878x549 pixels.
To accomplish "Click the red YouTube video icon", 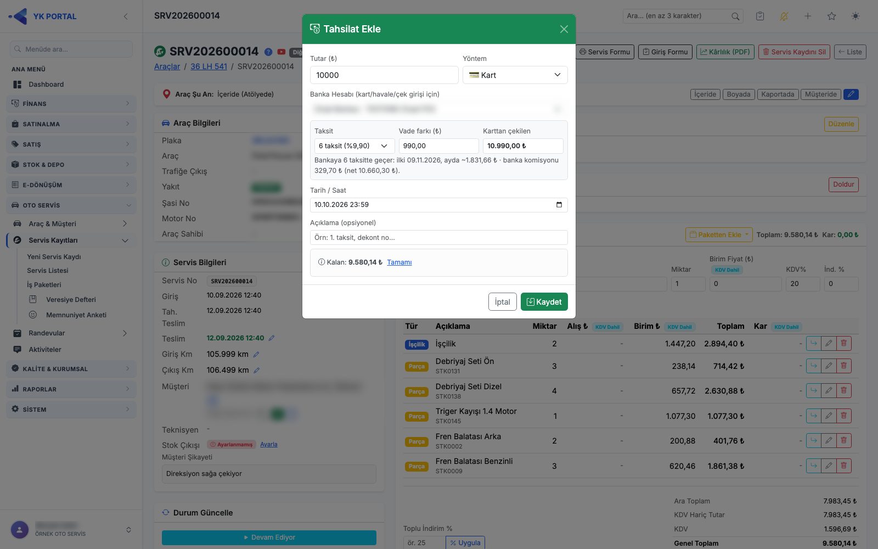I will coord(281,52).
